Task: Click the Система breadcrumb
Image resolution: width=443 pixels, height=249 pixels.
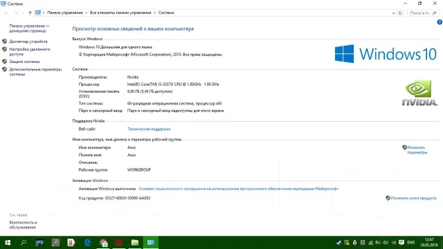Action: tap(166, 12)
